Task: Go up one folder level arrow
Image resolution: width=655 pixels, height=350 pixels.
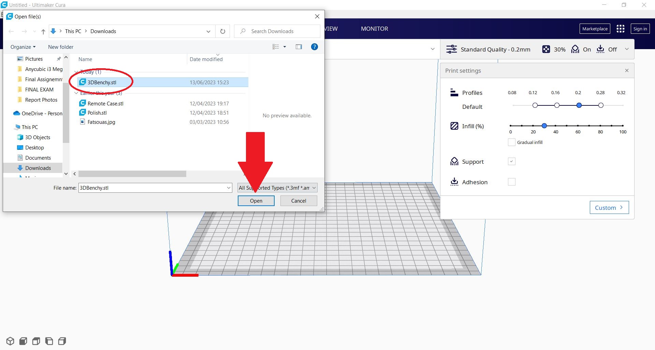Action: [x=43, y=31]
